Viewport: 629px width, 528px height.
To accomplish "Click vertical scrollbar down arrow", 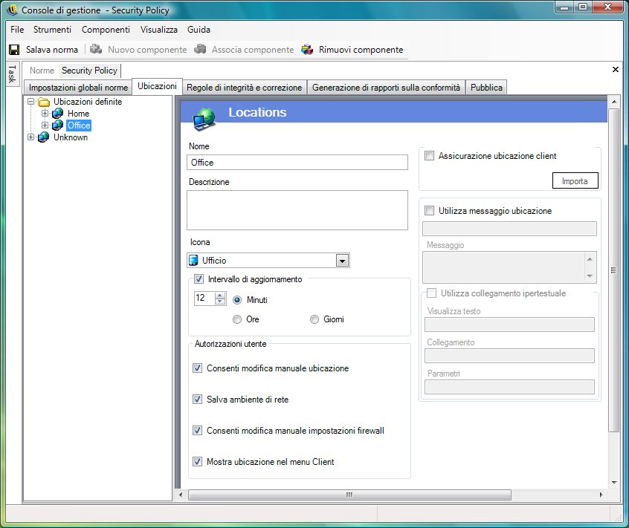I will pos(613,483).
